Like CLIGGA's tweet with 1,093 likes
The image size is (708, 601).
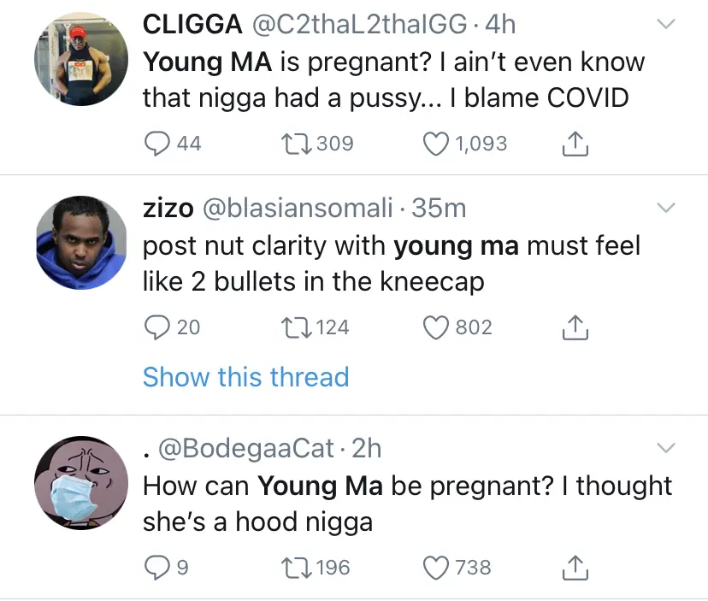tap(439, 144)
